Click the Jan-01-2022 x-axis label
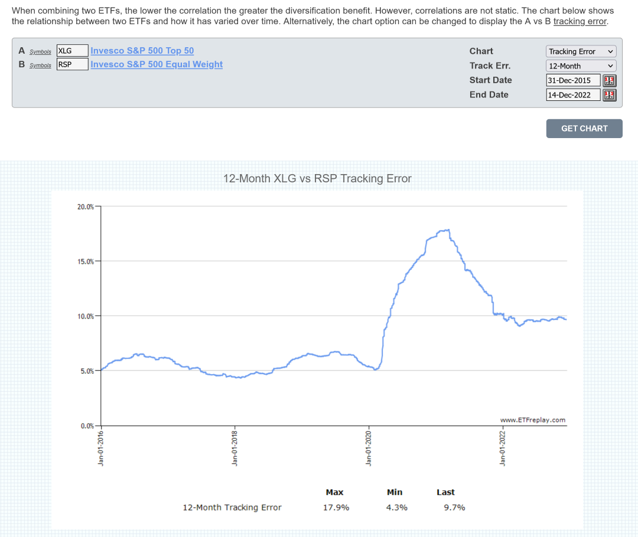Viewport: 638px width, 537px height. pyautogui.click(x=503, y=448)
